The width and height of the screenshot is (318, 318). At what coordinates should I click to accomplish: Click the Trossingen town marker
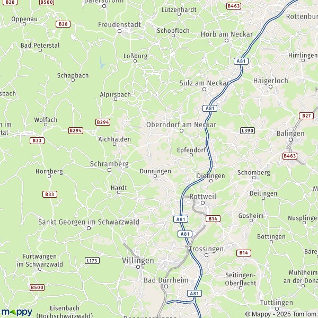pos(207,255)
